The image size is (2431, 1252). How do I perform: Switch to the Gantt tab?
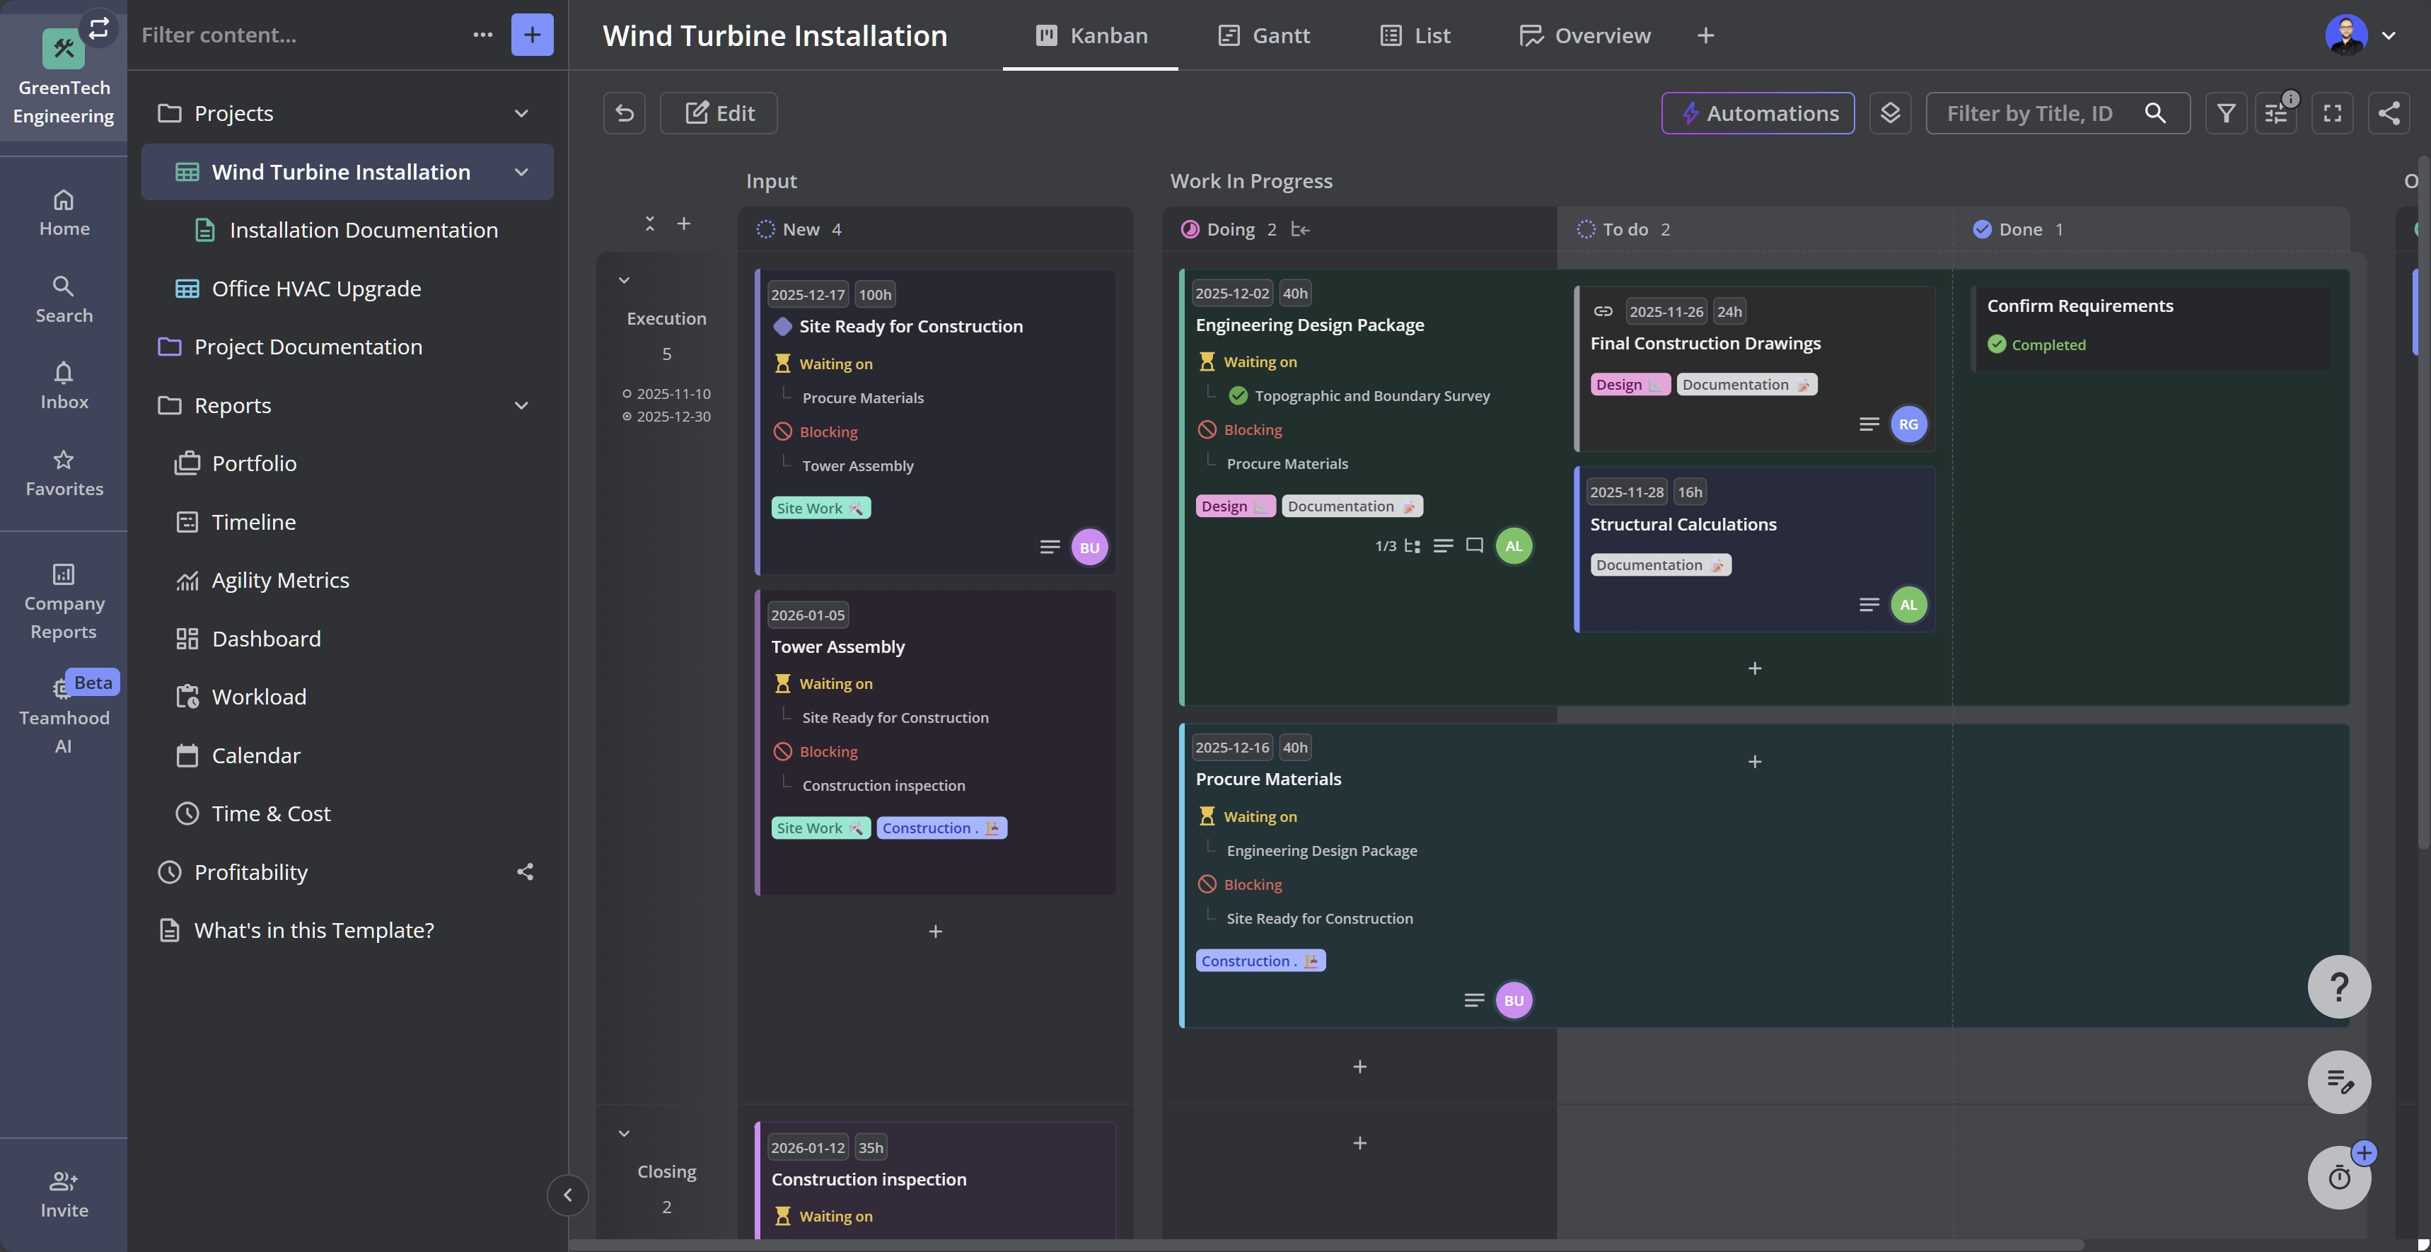click(1264, 35)
